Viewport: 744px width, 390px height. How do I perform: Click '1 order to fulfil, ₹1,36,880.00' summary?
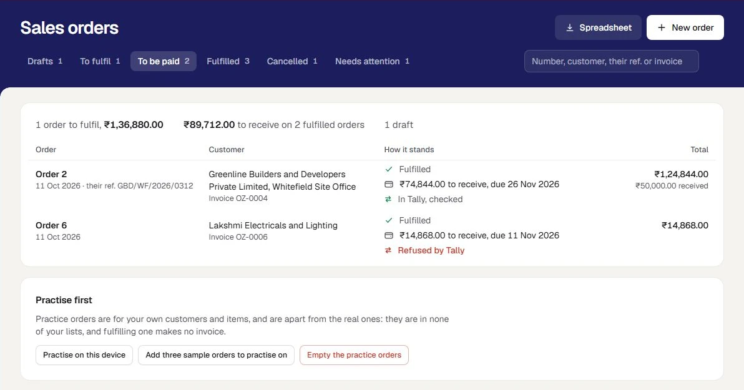99,125
